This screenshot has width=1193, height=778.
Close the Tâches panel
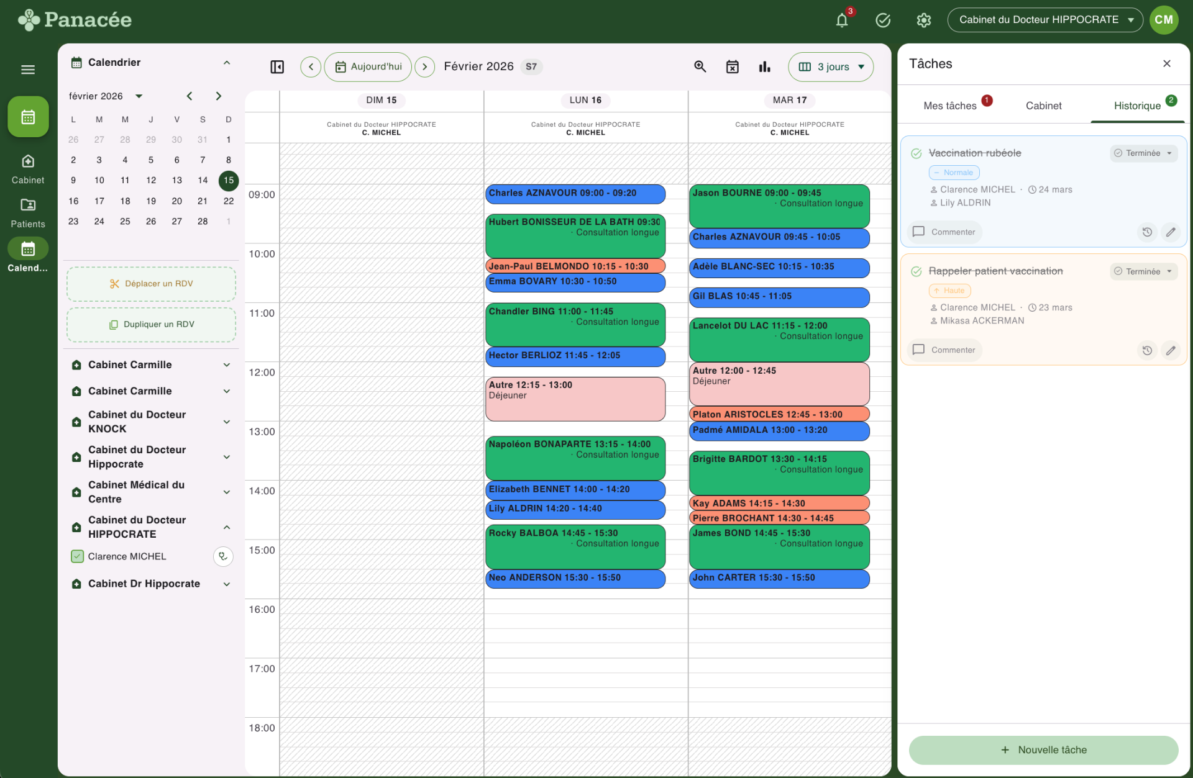(1166, 63)
